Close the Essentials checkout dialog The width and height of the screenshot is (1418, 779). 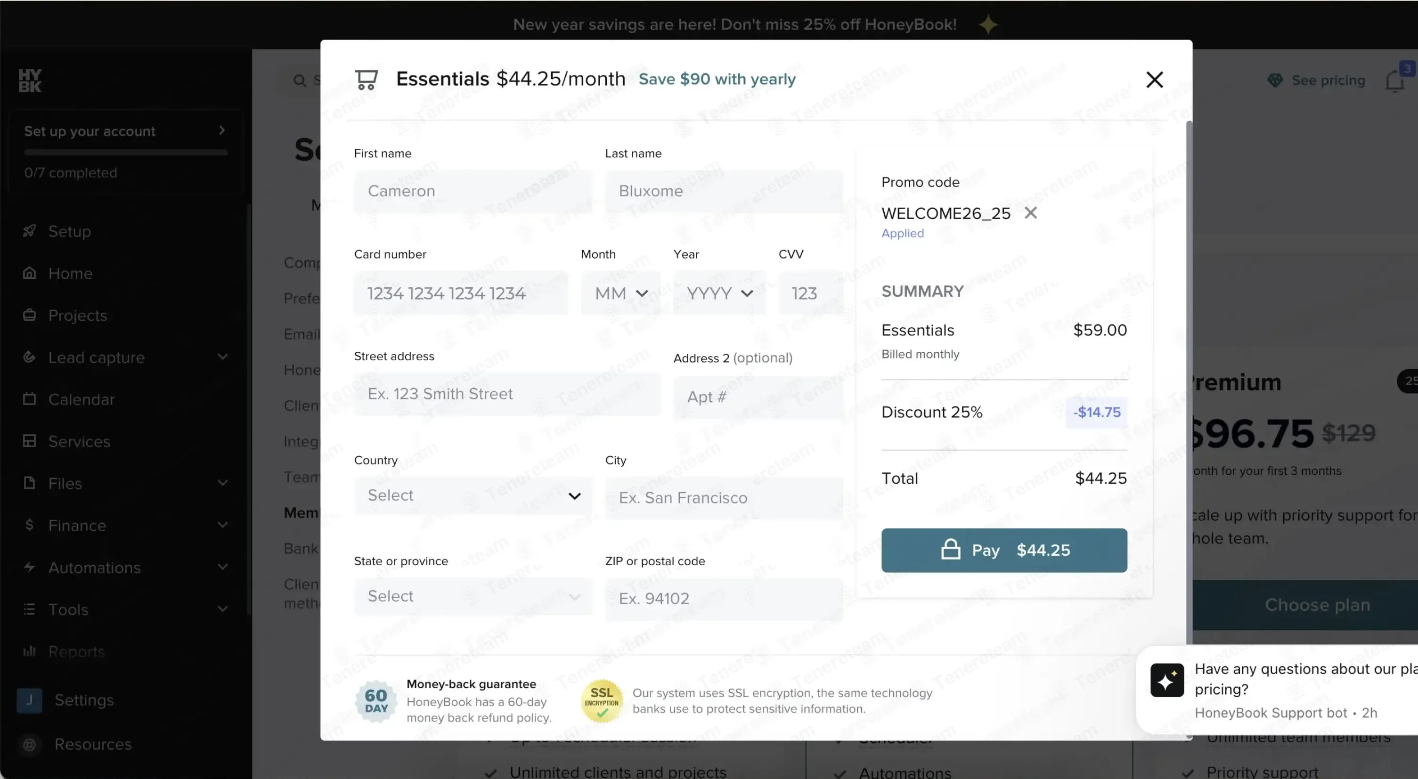pos(1154,80)
